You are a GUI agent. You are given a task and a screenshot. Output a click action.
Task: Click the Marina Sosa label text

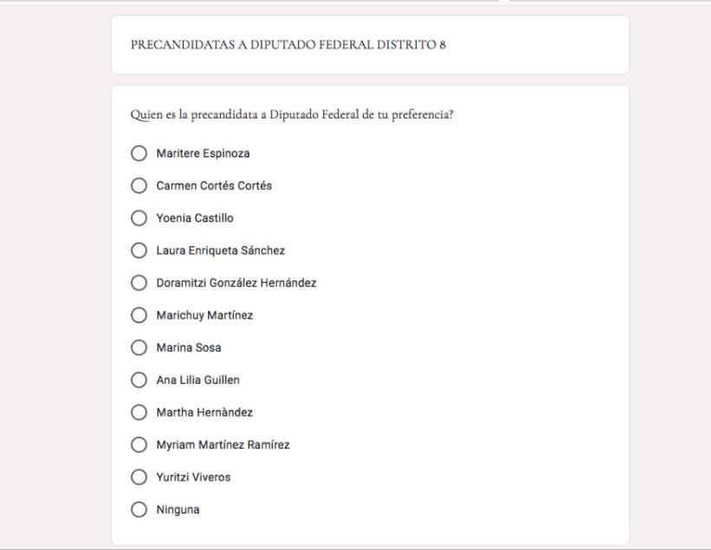click(189, 348)
